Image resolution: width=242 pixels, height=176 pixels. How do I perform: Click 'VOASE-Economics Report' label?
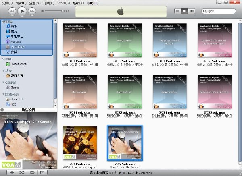(x=80, y=167)
